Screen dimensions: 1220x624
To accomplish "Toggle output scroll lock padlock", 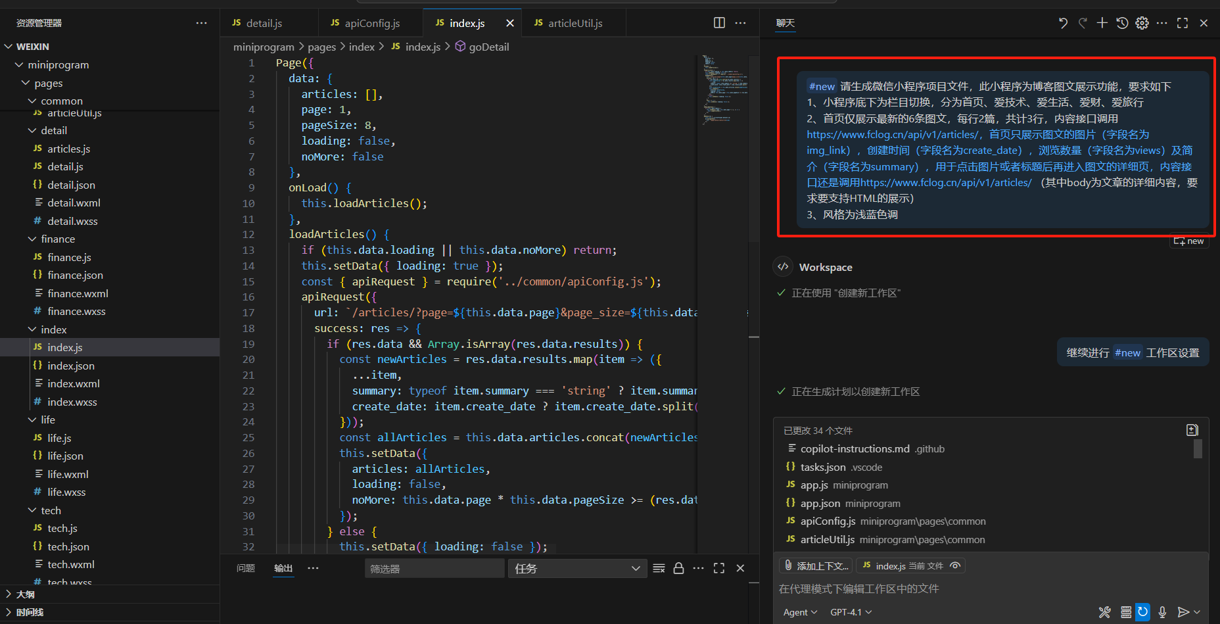I will tap(678, 568).
